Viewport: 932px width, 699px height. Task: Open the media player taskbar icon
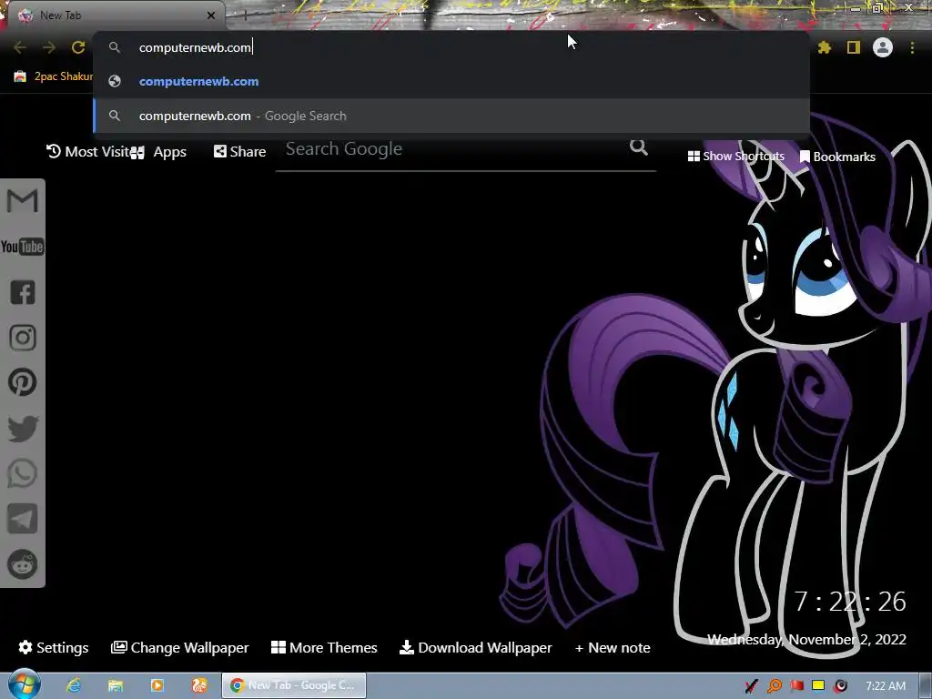pos(157,685)
